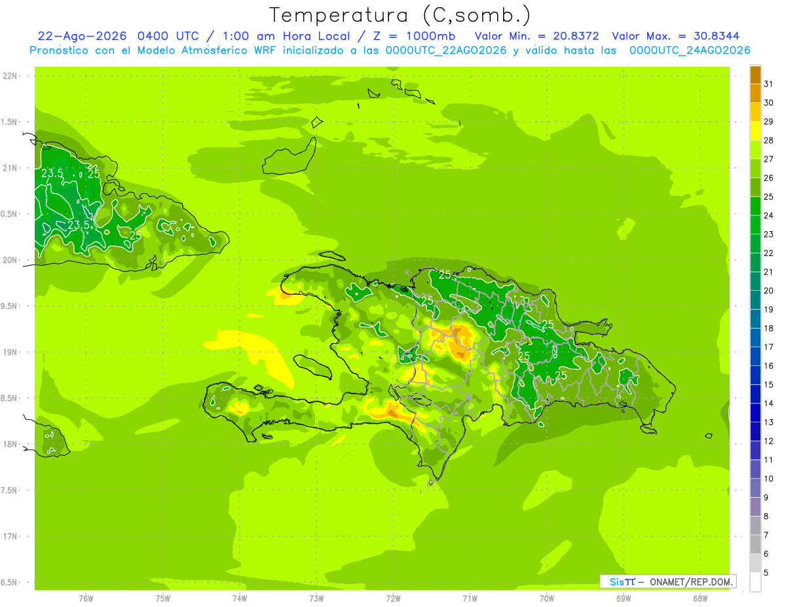Click the 22N latitude axis label
Image resolution: width=786 pixels, height=607 pixels.
(x=10, y=76)
